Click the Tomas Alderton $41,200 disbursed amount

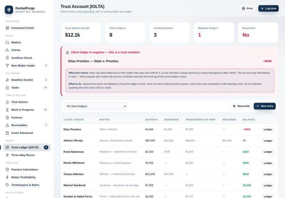tap(169, 174)
